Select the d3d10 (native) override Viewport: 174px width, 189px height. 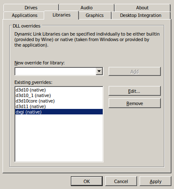coord(59,90)
